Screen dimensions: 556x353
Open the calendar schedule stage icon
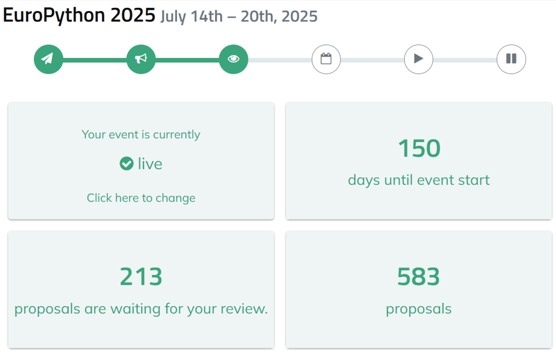point(326,59)
